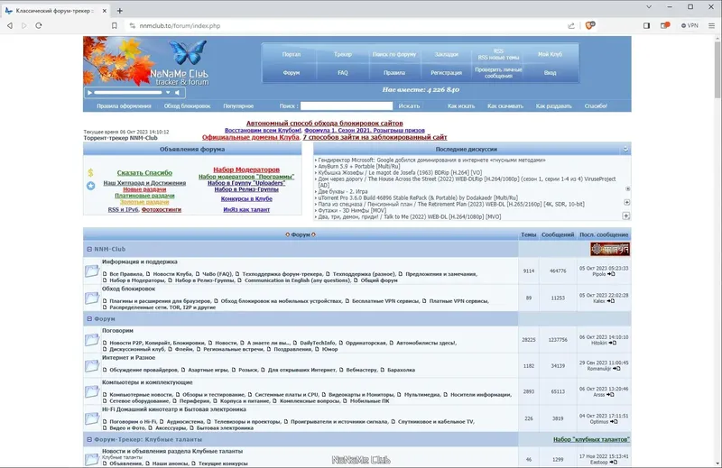Open the AnyBurn 5.9 + Portable discussion
This screenshot has height=468, width=722.
coord(359,167)
